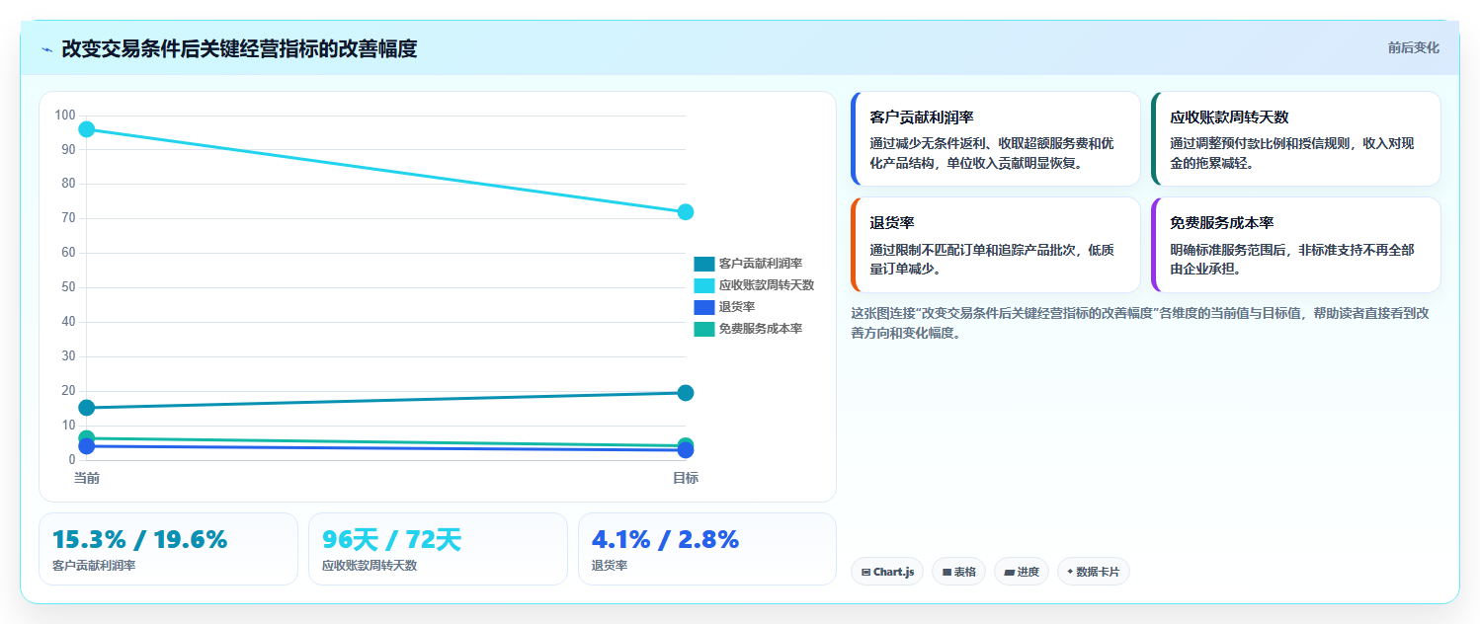Viewport: 1480px width, 624px height.
Task: Click the 4.1% / 2.8% stat value
Action: click(665, 540)
